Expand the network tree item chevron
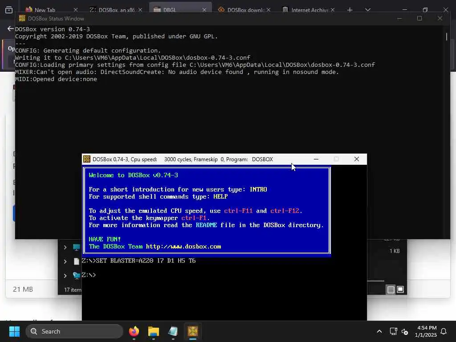 click(x=65, y=275)
